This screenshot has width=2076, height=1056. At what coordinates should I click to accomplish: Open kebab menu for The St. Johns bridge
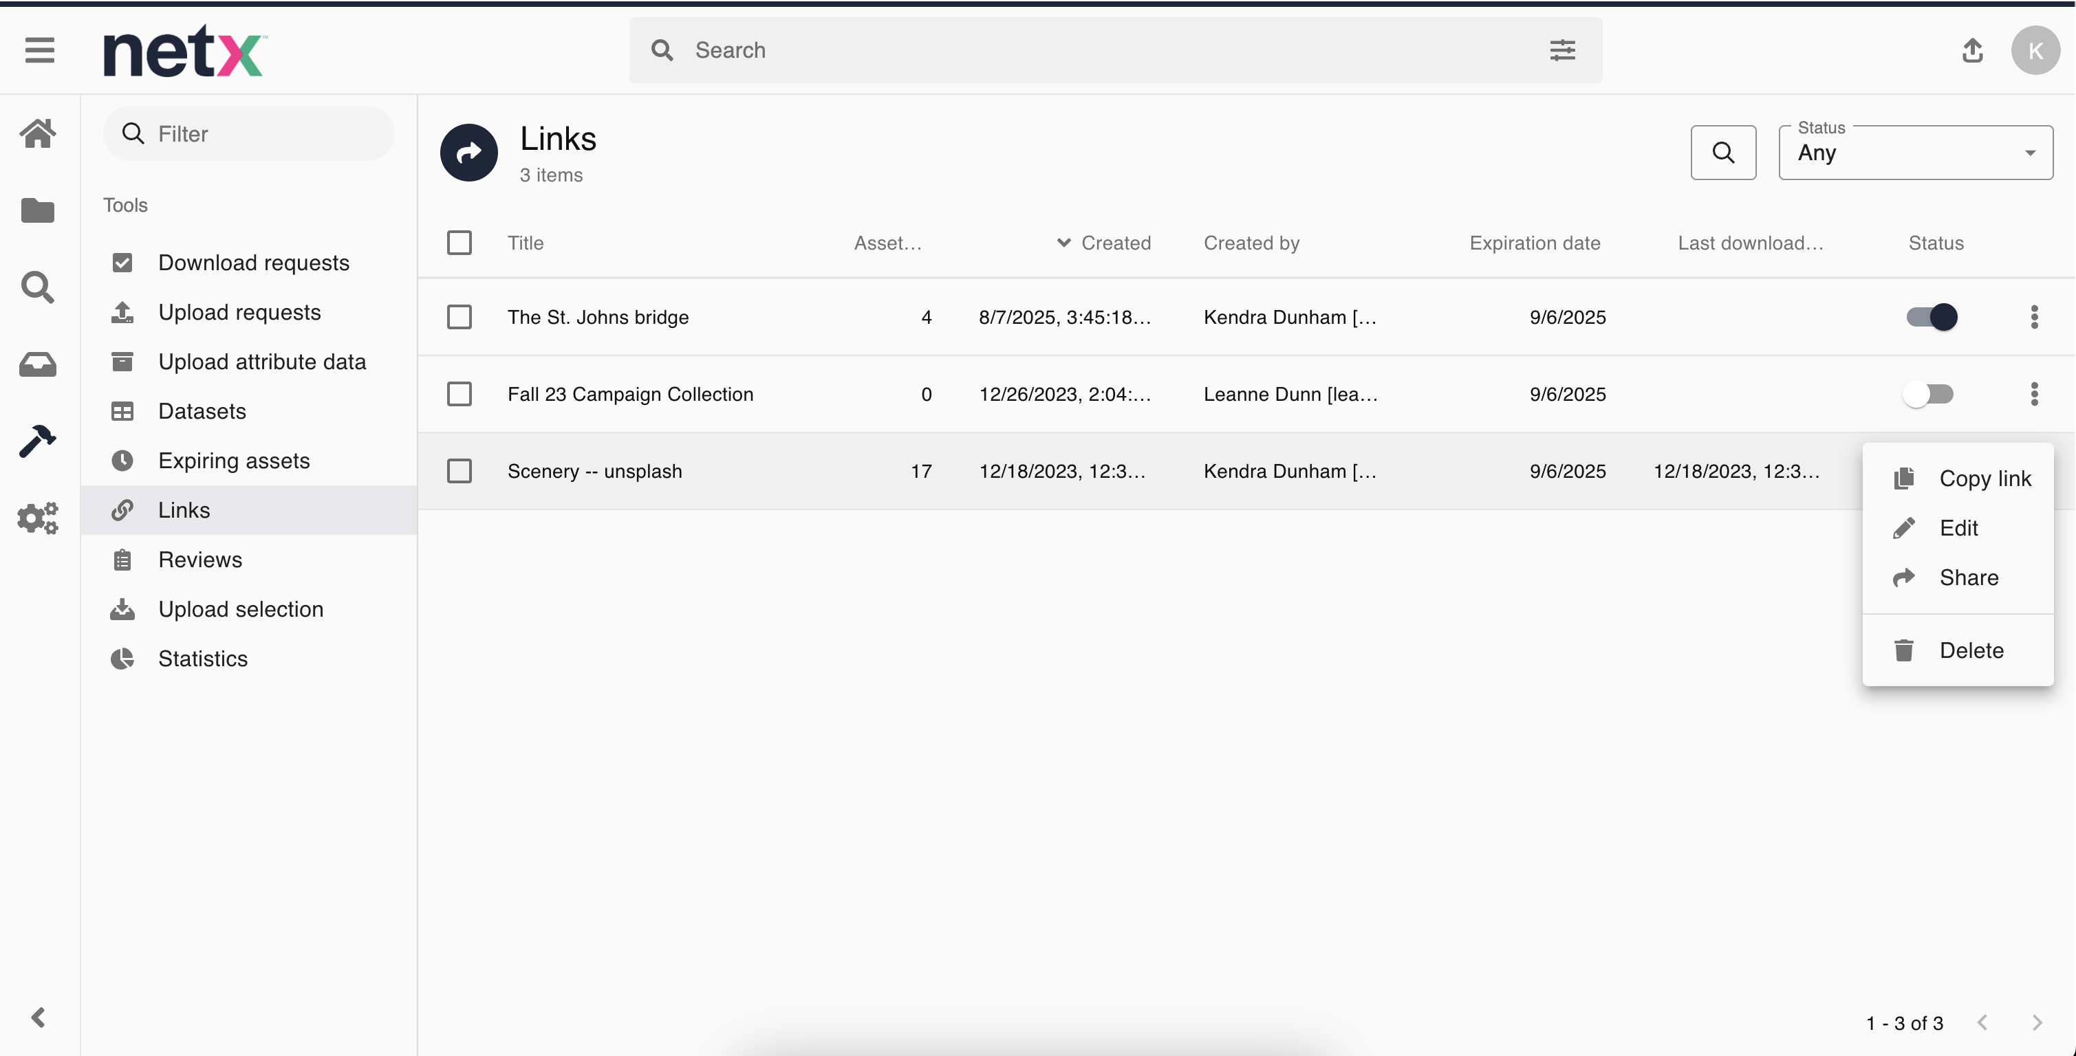coord(2034,318)
